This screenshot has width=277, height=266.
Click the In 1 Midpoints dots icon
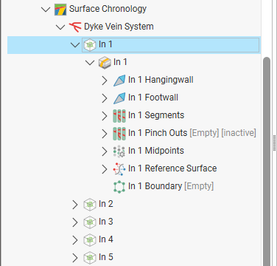[x=119, y=151]
